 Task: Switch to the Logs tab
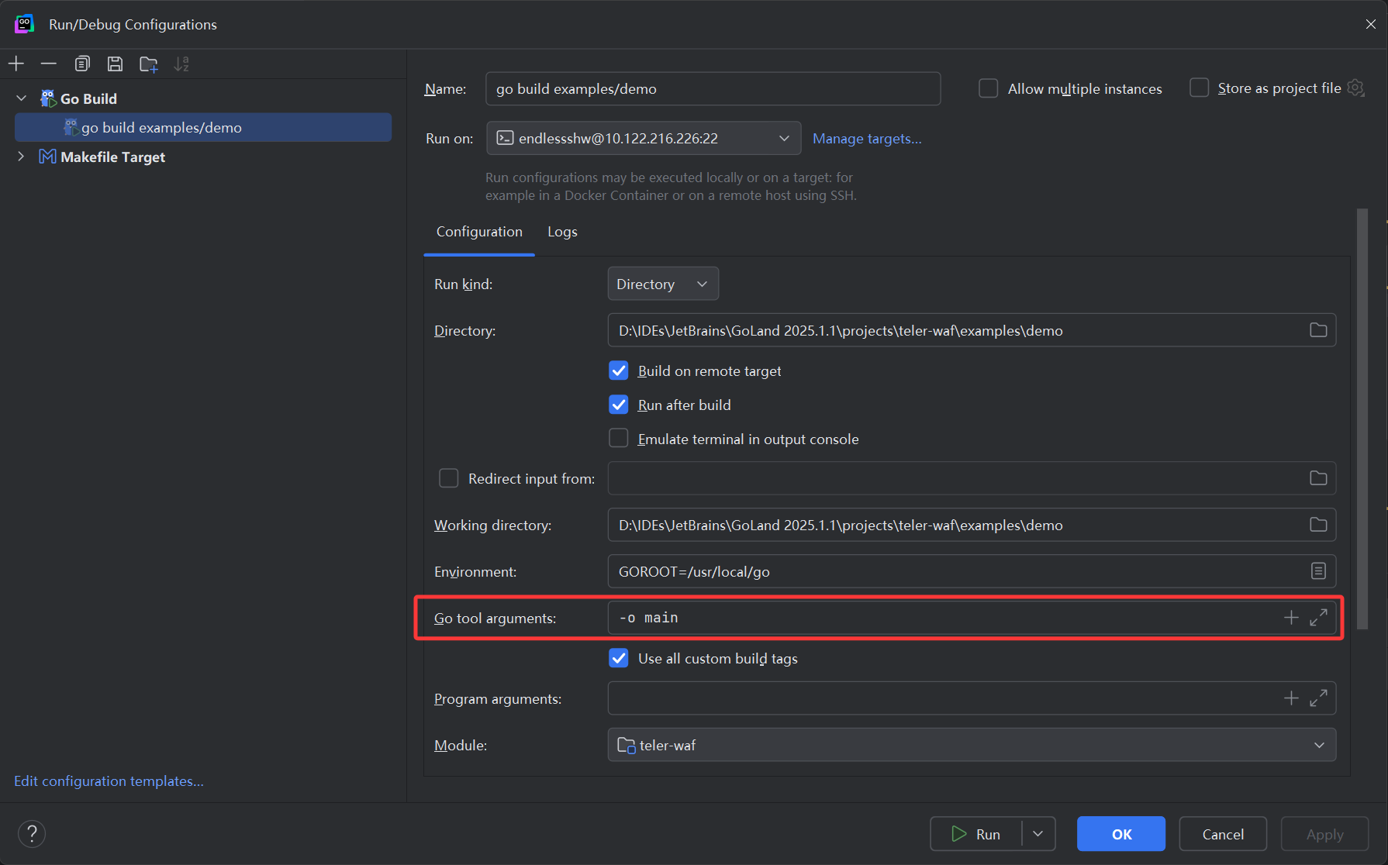pos(562,232)
